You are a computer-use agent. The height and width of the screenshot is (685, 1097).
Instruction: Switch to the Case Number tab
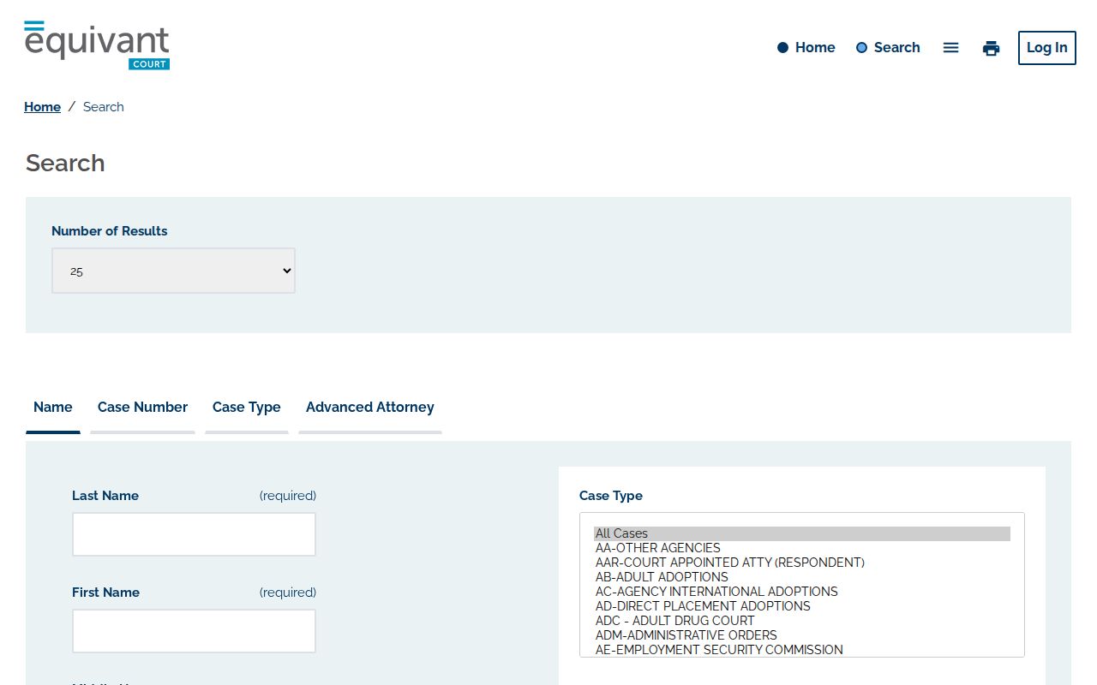click(142, 408)
